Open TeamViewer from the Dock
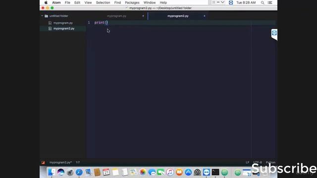 pyautogui.click(x=207, y=172)
